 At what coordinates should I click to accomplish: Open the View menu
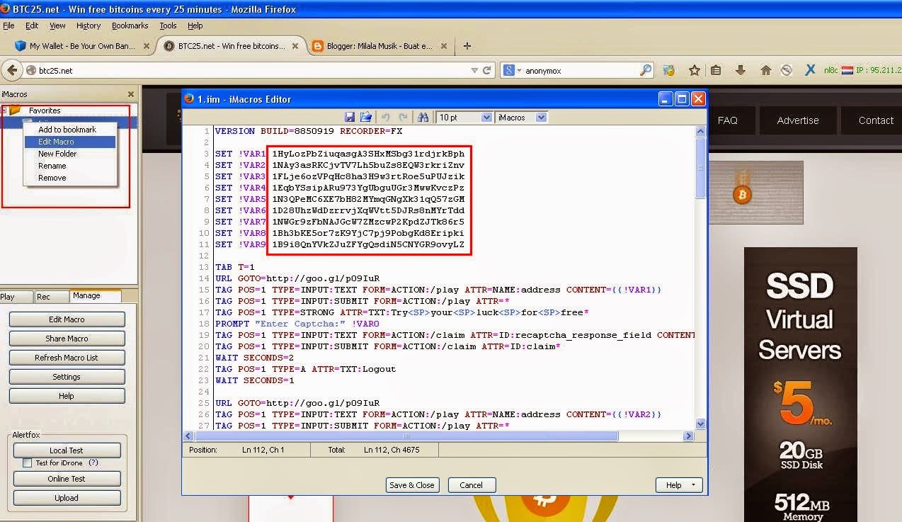(x=57, y=25)
